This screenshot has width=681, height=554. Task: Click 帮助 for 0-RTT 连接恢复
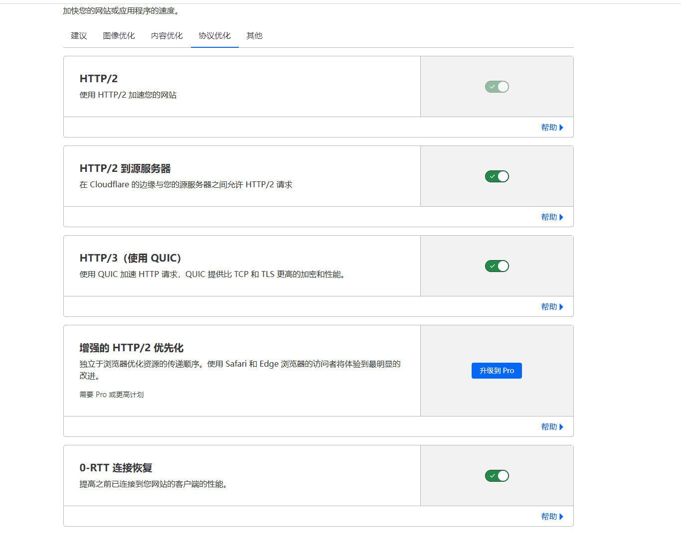[x=549, y=516]
